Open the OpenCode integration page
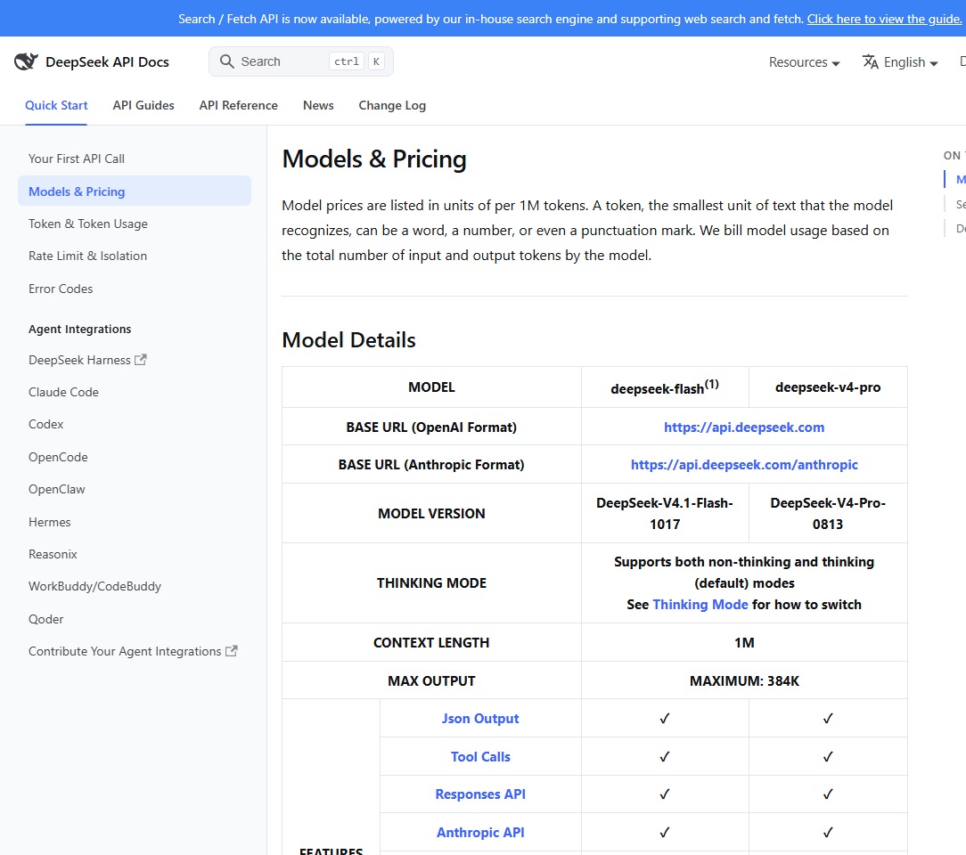This screenshot has width=966, height=855. tap(58, 458)
